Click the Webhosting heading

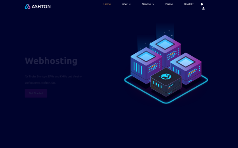51,61
